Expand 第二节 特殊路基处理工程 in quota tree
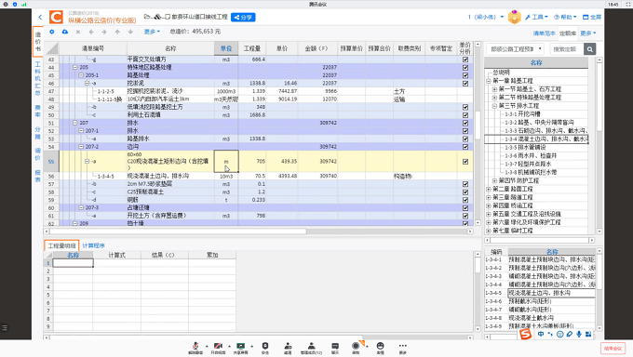Screen dimensions: 633x357 tap(494, 98)
